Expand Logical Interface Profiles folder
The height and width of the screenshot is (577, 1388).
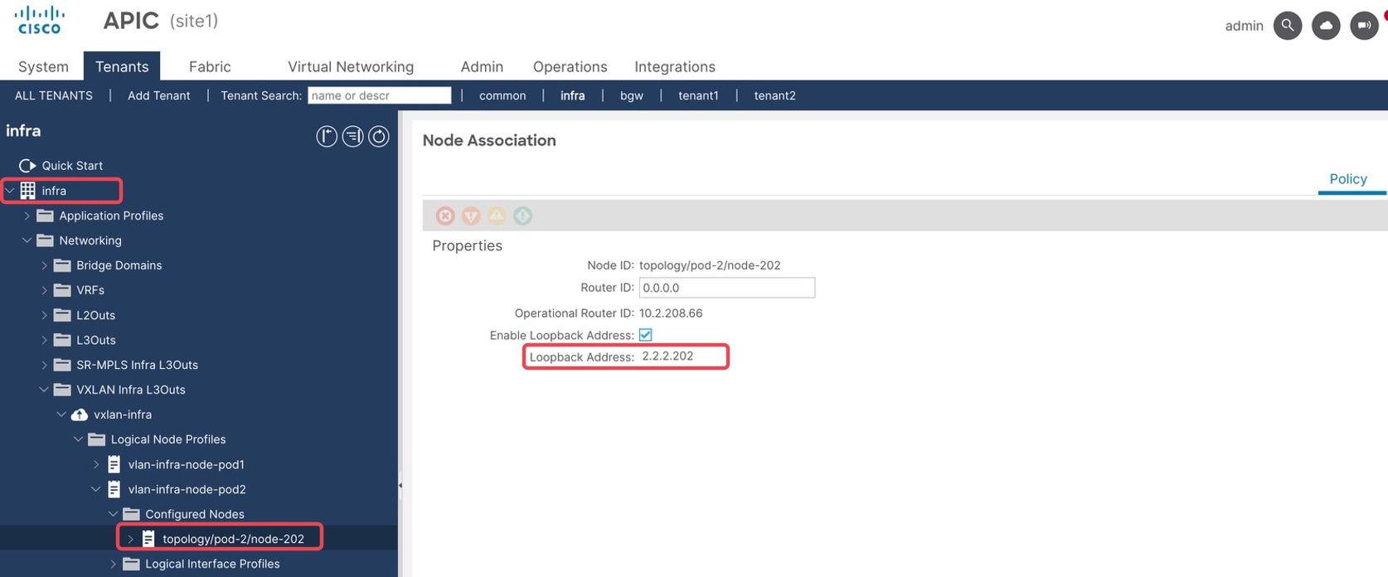coord(114,564)
